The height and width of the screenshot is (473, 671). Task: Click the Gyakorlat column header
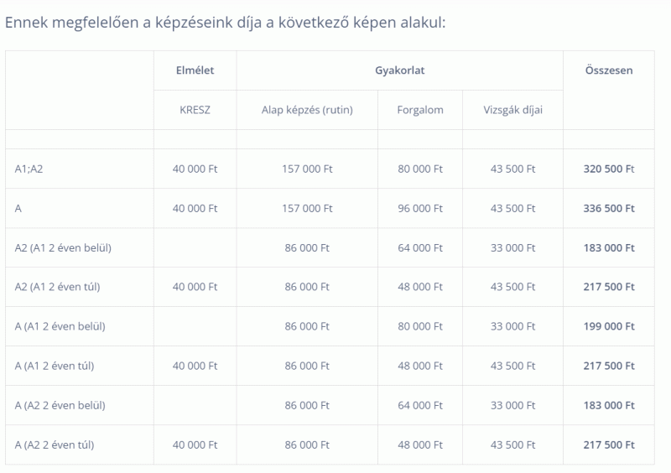tap(400, 70)
